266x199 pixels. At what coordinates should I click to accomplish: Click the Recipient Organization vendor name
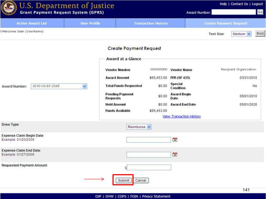click(238, 69)
